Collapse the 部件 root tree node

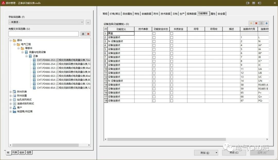point(11,40)
